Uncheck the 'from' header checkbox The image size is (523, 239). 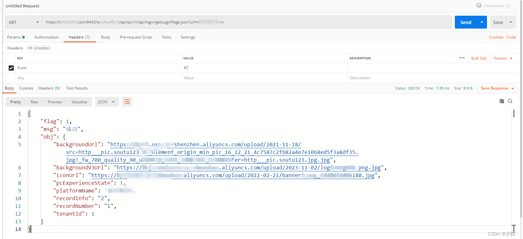point(11,68)
